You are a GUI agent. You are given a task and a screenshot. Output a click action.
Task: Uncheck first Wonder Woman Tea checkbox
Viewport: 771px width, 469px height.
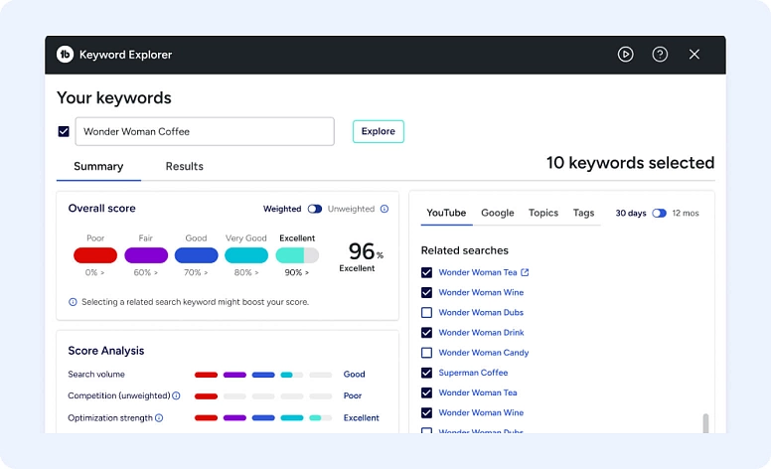point(427,272)
